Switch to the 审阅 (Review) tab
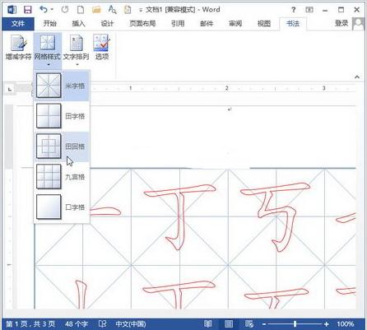Viewport: 367px width, 330px height. point(235,24)
